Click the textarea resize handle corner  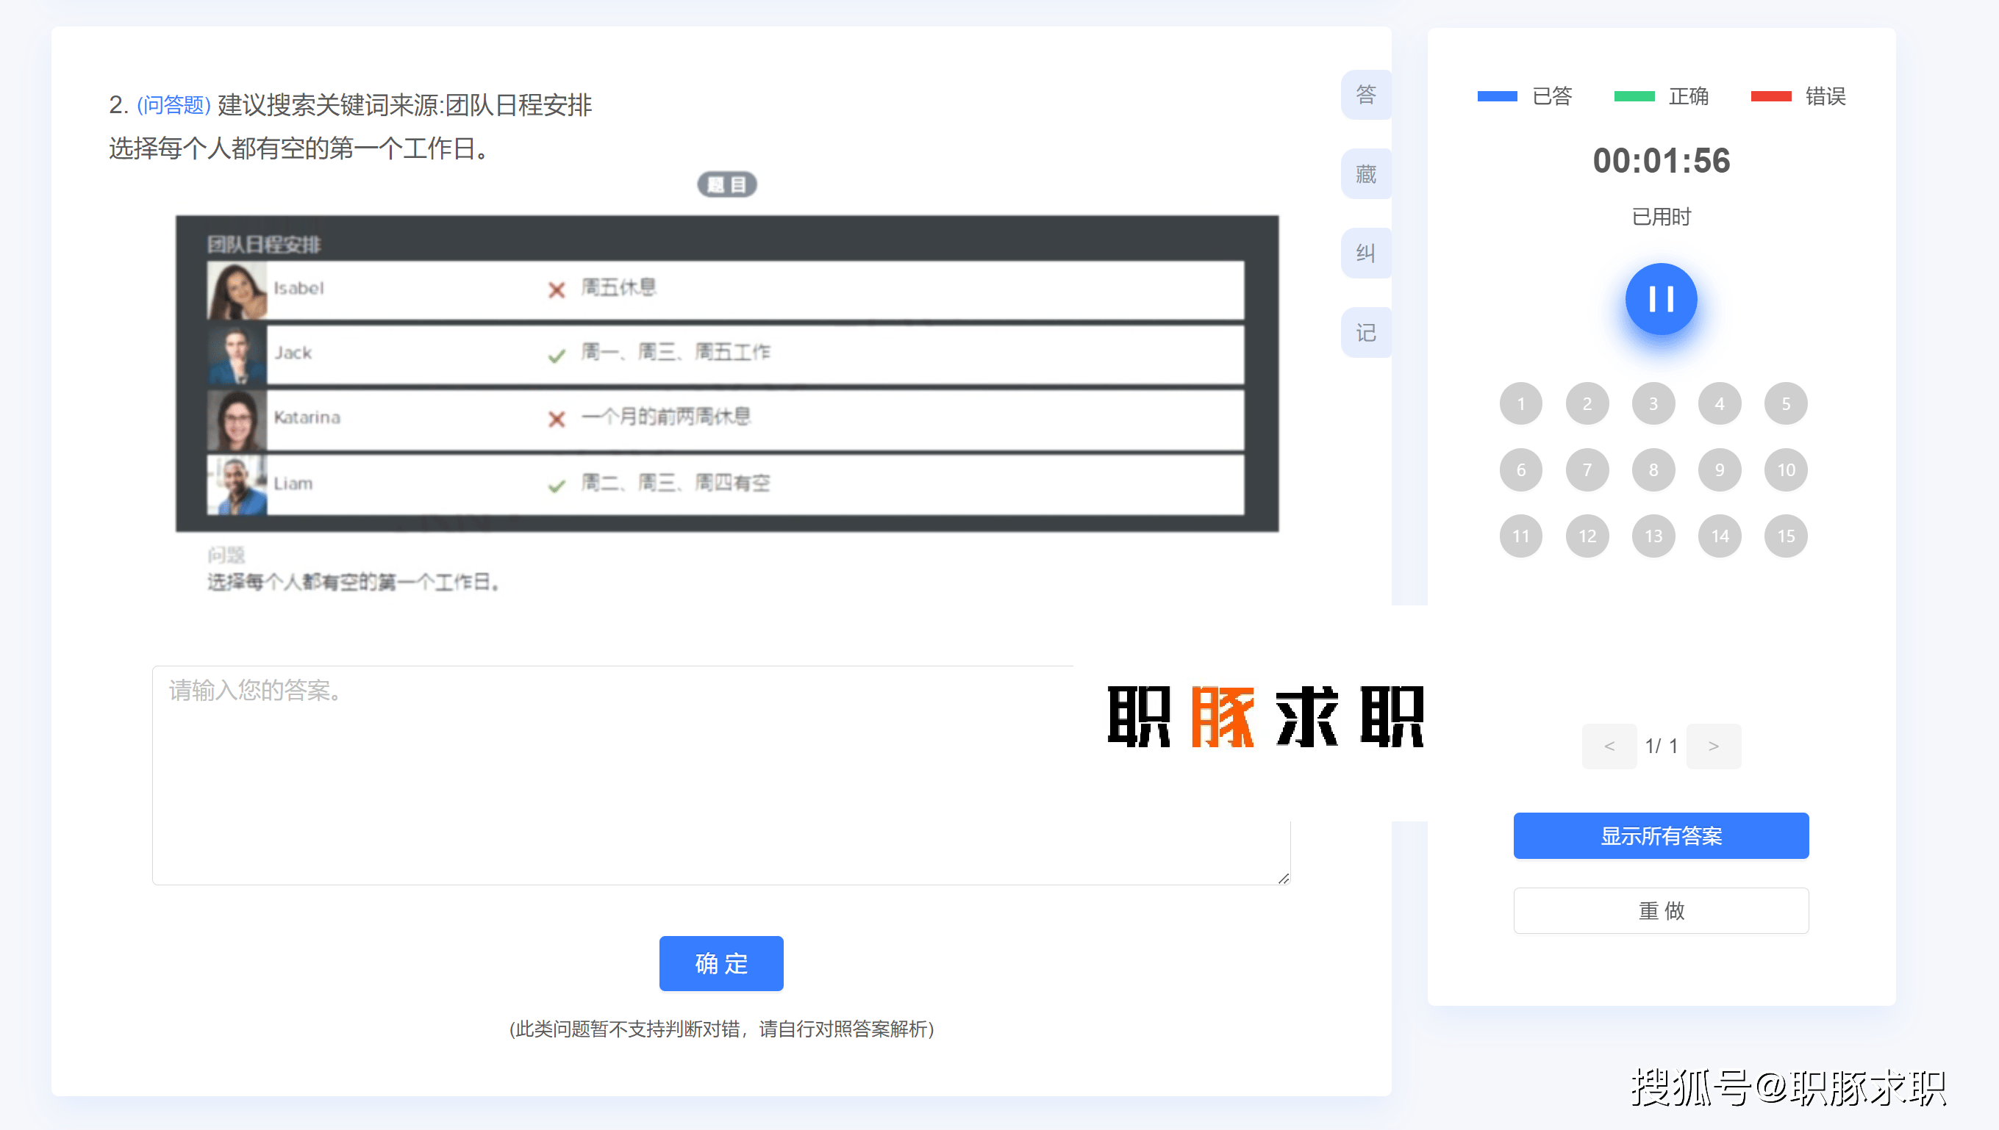1283,878
